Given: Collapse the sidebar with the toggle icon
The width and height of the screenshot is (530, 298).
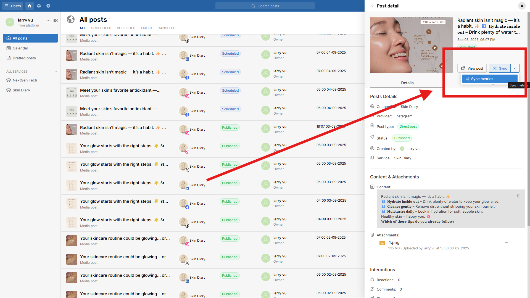Looking at the screenshot, I should [56, 20].
